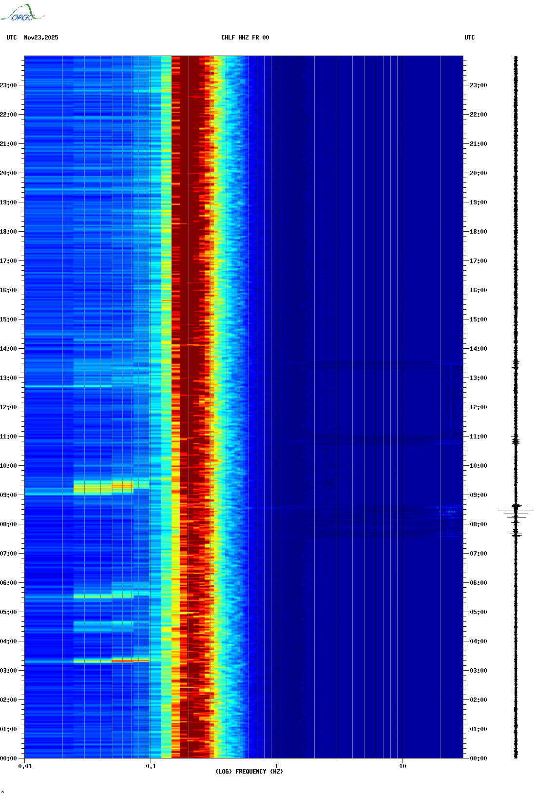This screenshot has height=797, width=537.
Task: Select the right-axis 00:00 time label
Action: click(478, 758)
